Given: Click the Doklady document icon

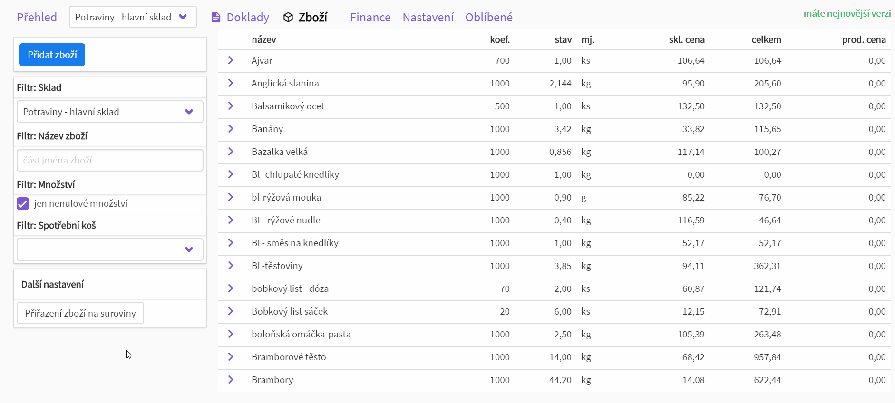Looking at the screenshot, I should coord(216,18).
